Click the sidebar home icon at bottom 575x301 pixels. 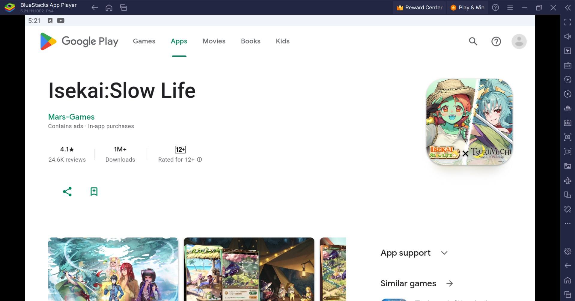pyautogui.click(x=568, y=280)
